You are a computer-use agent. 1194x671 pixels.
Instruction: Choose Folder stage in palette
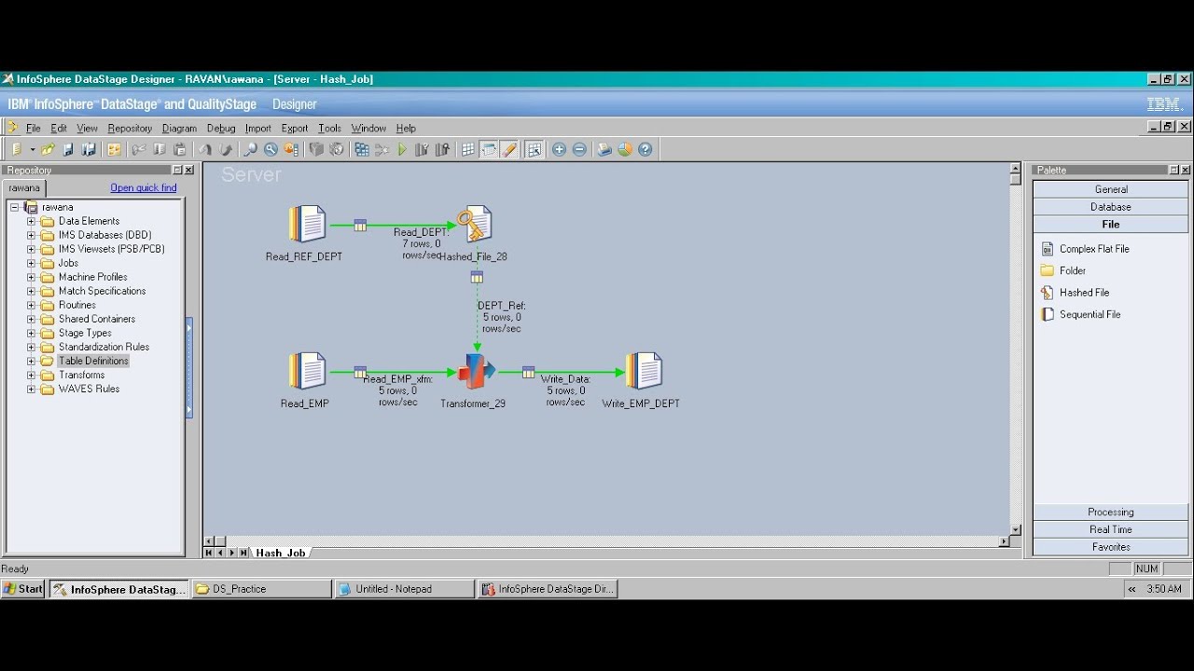1073,270
